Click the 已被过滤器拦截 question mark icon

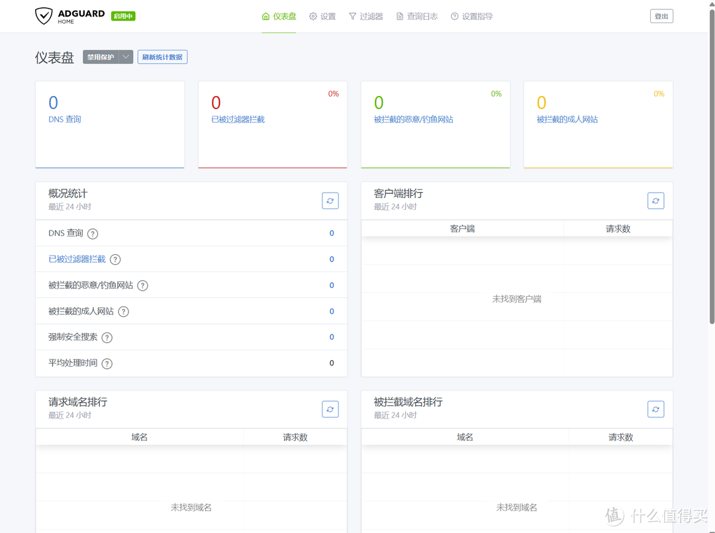click(115, 259)
